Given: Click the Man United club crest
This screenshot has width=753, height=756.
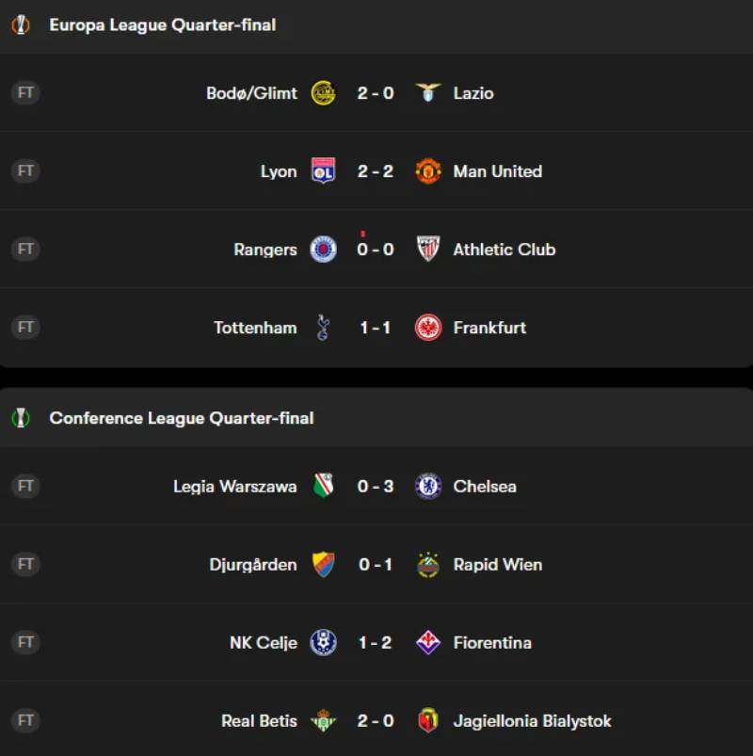Looking at the screenshot, I should [x=428, y=171].
